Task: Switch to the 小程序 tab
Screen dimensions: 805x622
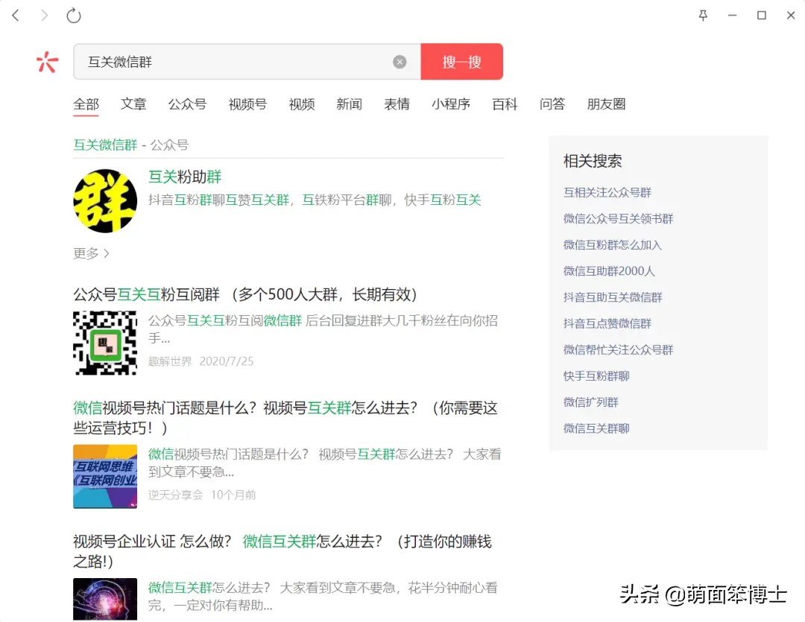Action: (451, 104)
